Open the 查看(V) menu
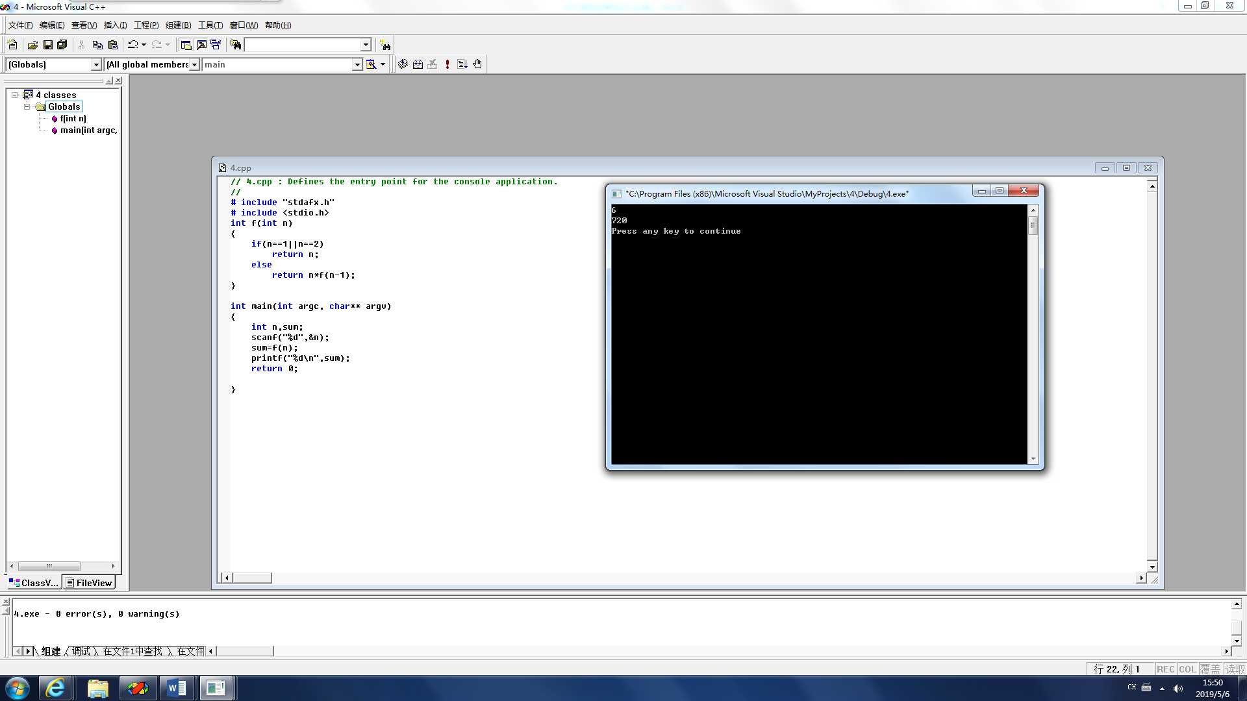 coord(84,25)
